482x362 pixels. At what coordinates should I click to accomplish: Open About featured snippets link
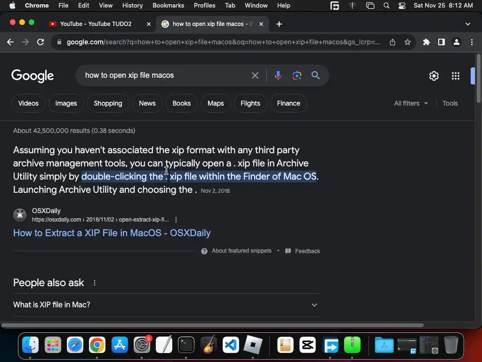point(241,251)
